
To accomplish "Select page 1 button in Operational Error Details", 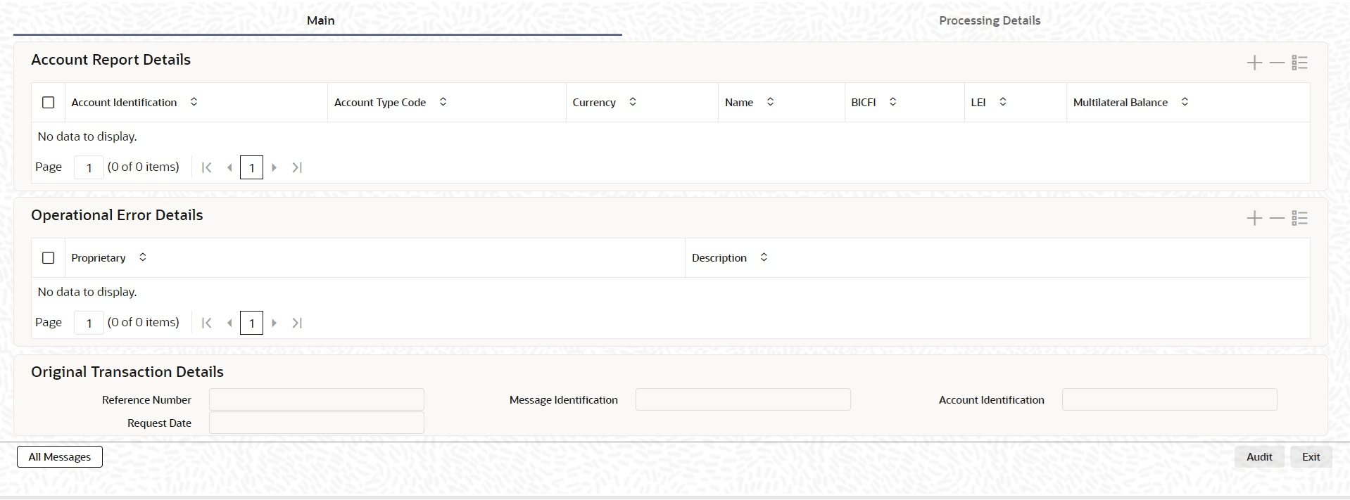I will [251, 323].
